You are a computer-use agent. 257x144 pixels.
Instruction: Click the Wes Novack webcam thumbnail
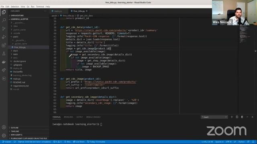tap(235, 12)
